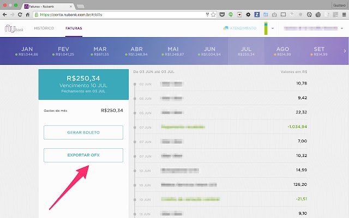
Task: Click the 9,42 transaction row
Action: 221,98
